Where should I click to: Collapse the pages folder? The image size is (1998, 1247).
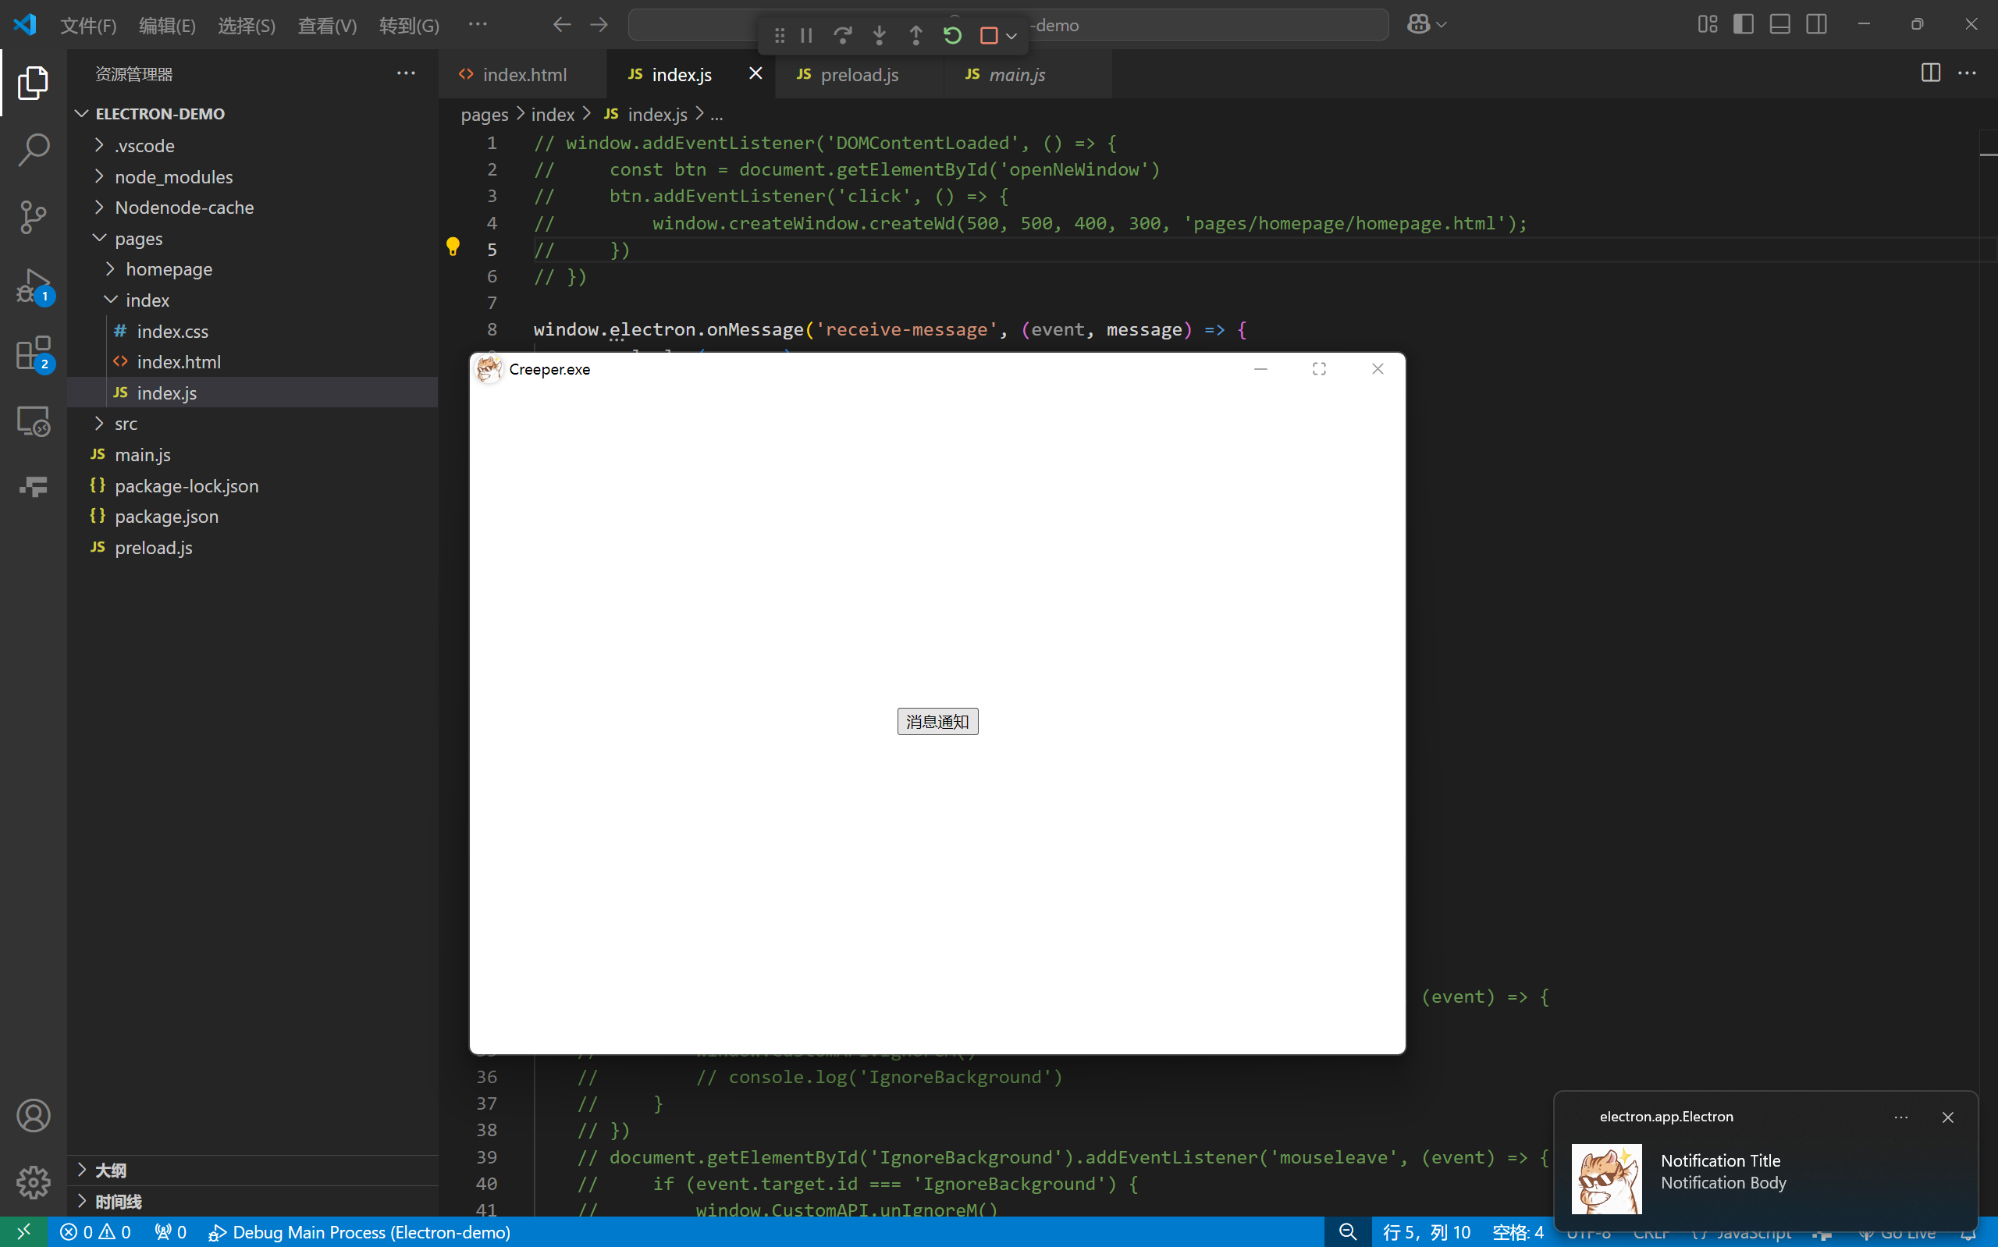[x=138, y=239]
